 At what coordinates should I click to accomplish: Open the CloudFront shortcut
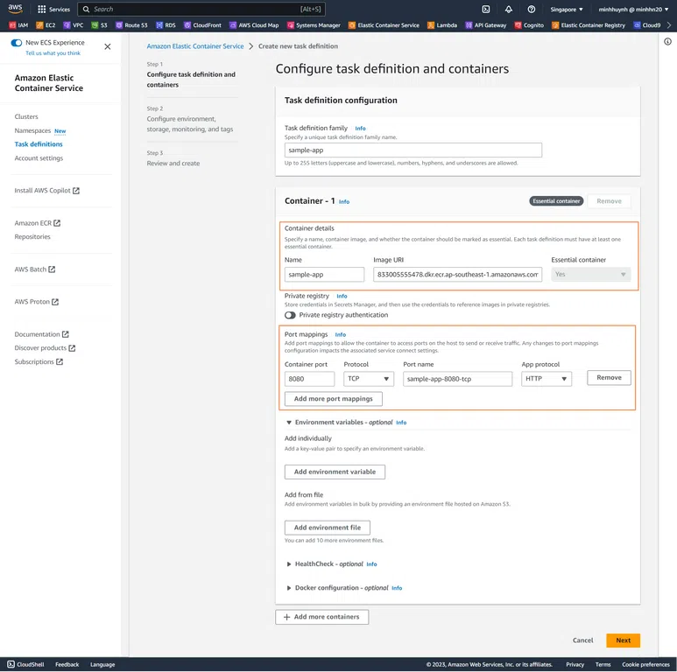[202, 25]
